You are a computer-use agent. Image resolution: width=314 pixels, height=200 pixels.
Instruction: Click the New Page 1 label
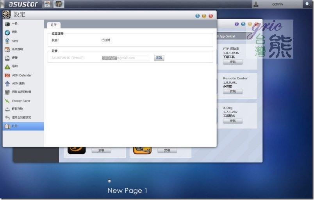click(x=127, y=191)
